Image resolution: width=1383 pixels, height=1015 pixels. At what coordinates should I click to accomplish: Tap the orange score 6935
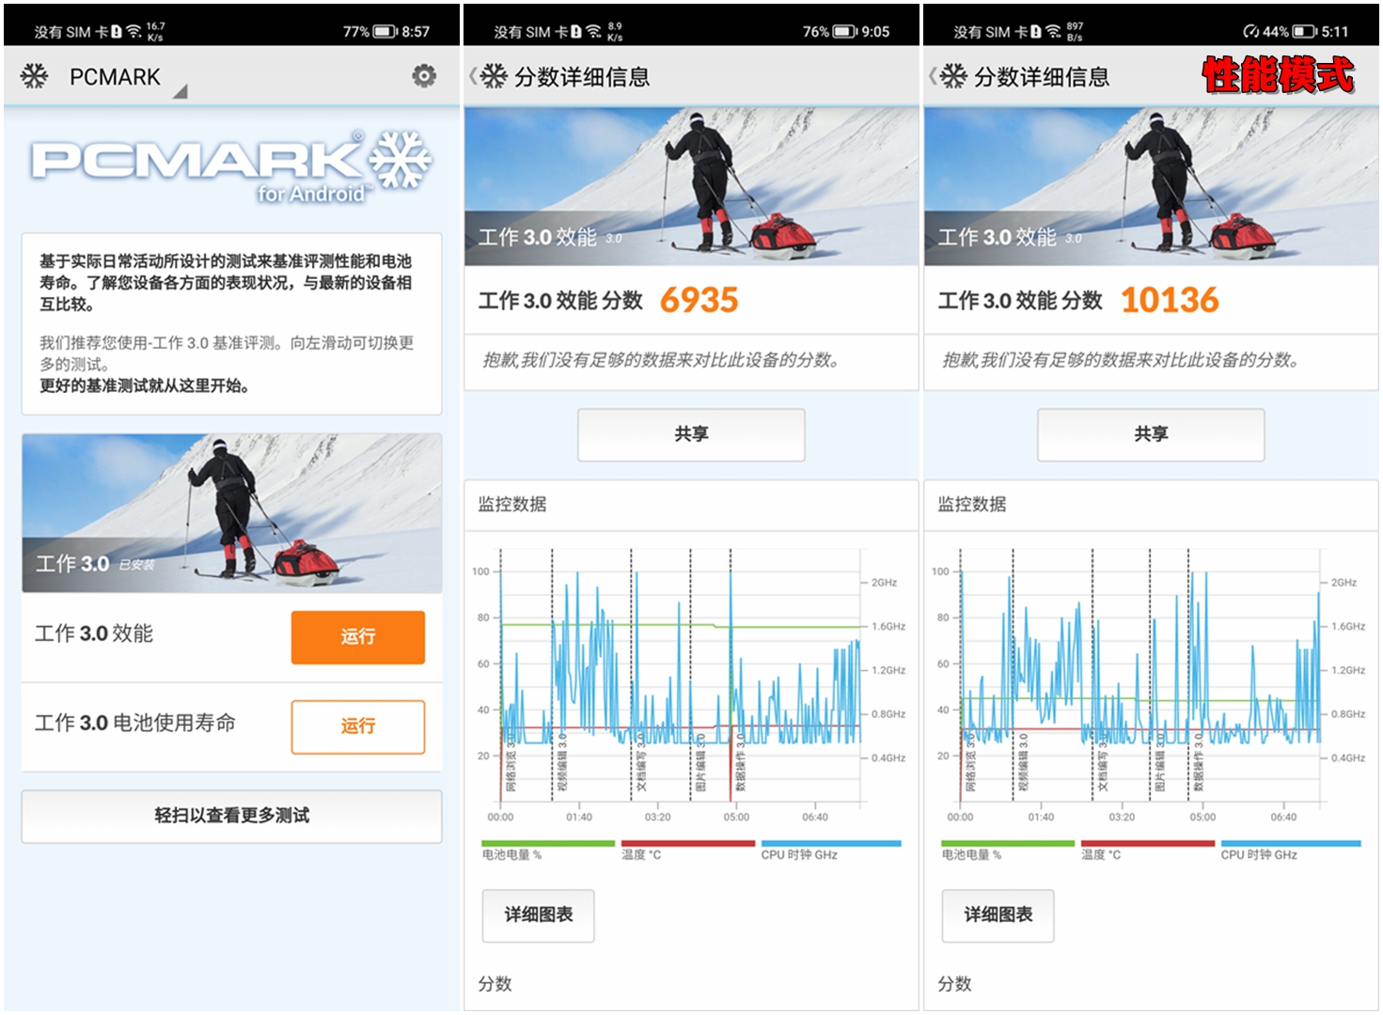click(x=699, y=300)
